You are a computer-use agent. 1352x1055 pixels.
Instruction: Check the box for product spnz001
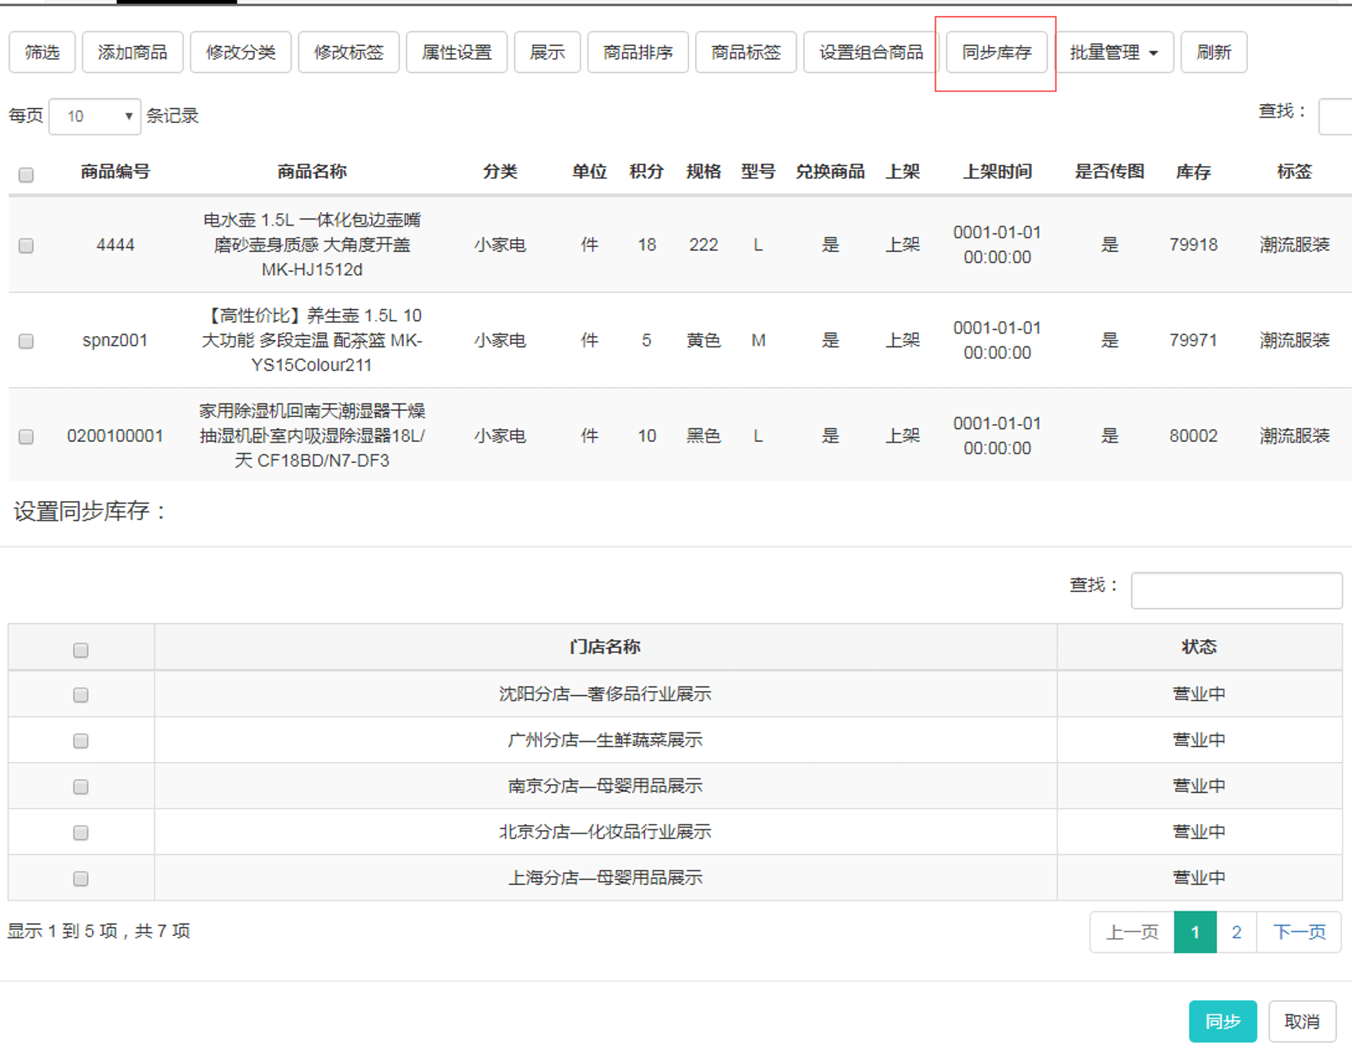tap(26, 341)
